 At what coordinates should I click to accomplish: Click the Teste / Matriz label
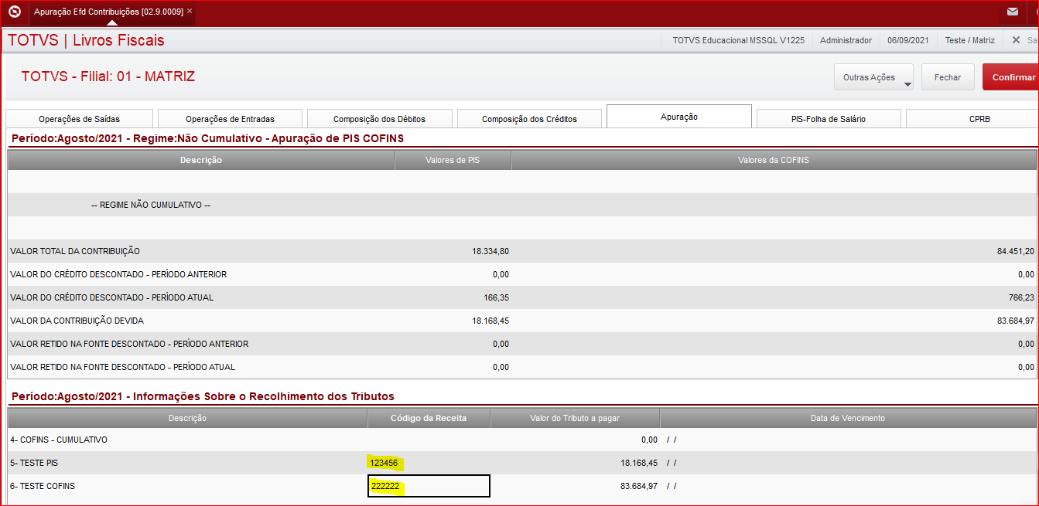(969, 40)
